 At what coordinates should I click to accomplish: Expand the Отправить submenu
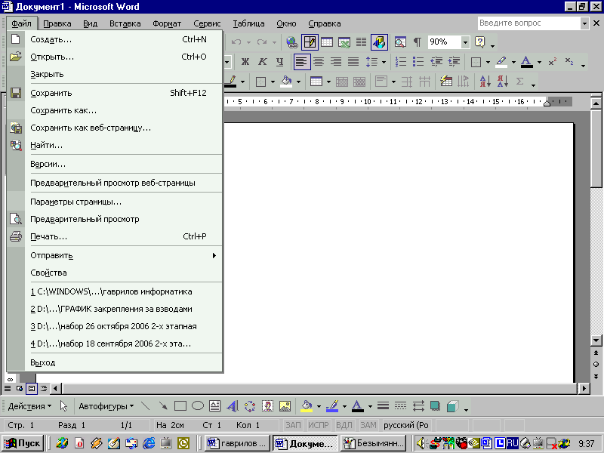(x=123, y=255)
